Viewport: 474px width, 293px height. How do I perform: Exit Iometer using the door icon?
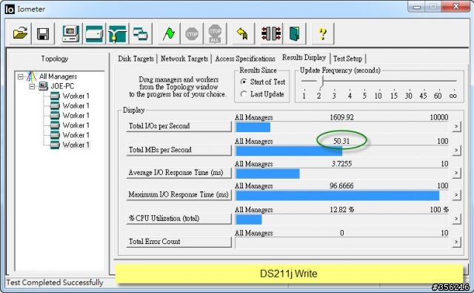294,33
